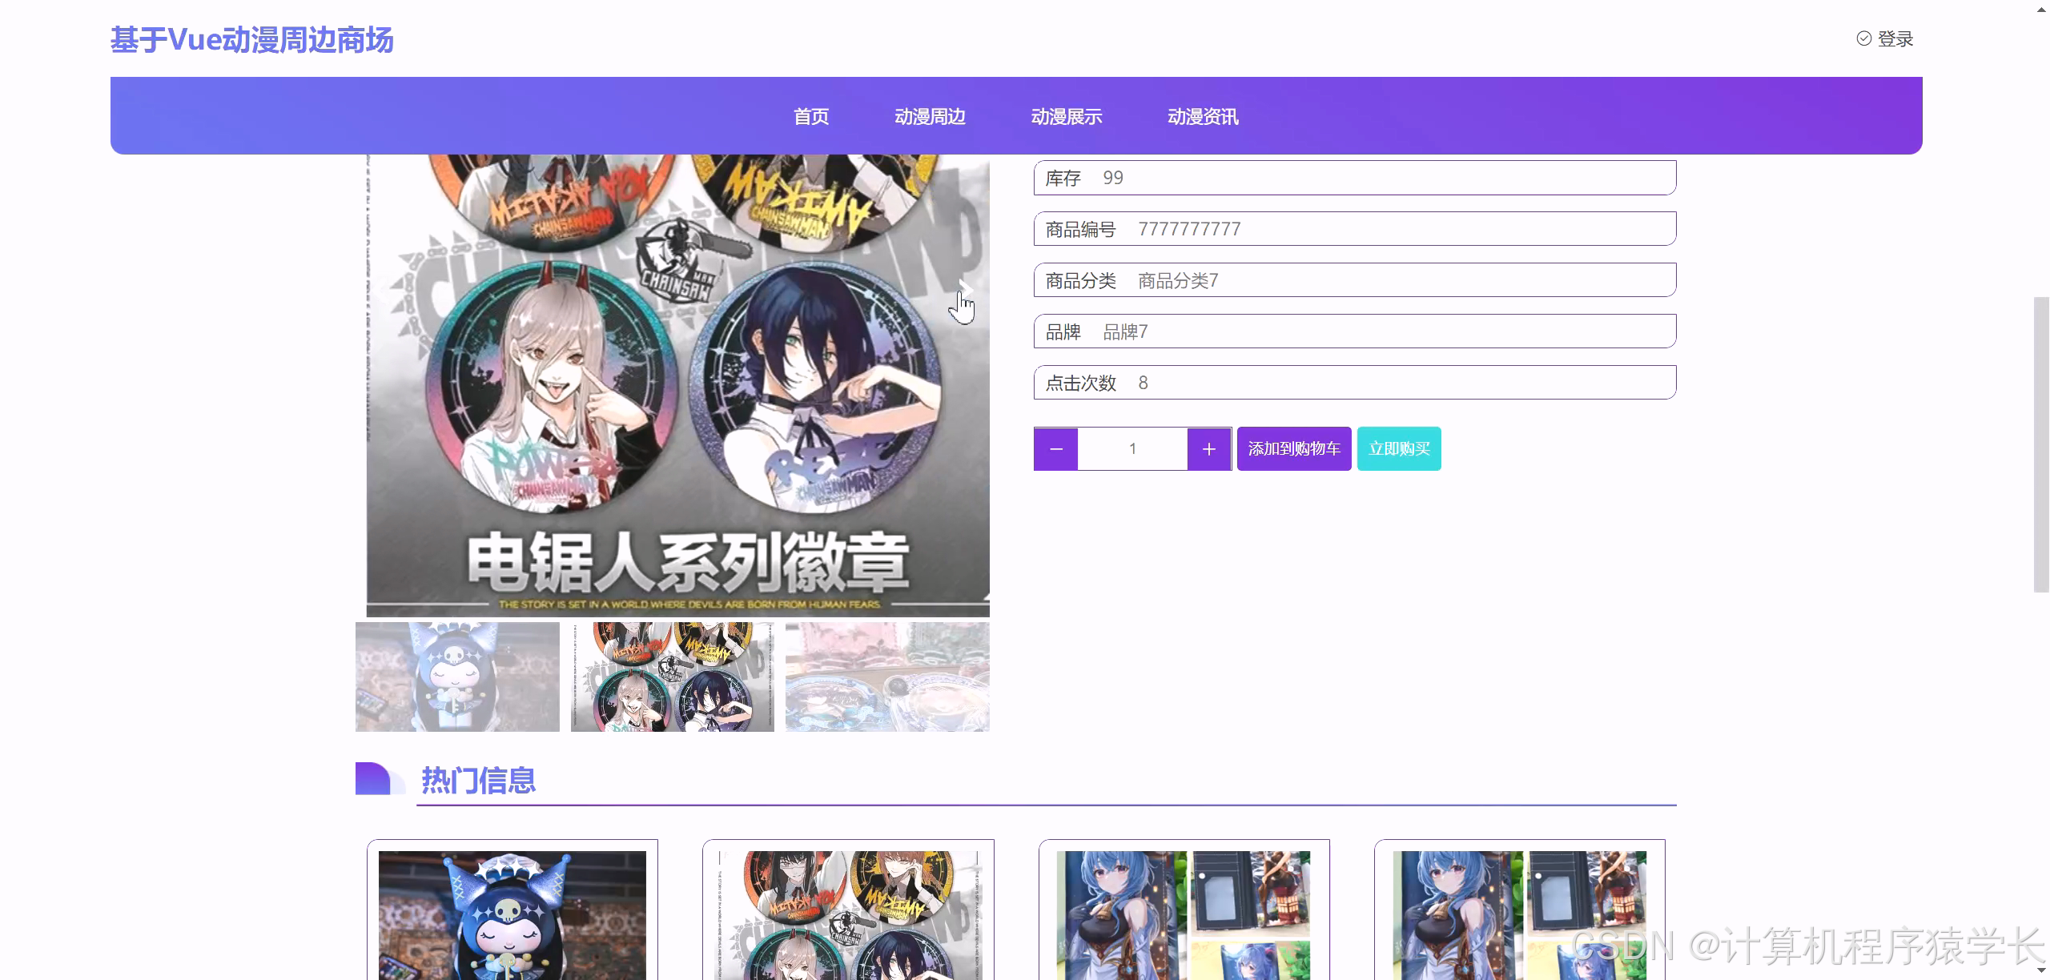Click the 库存 99 field
The height and width of the screenshot is (980, 2050).
pyautogui.click(x=1355, y=178)
